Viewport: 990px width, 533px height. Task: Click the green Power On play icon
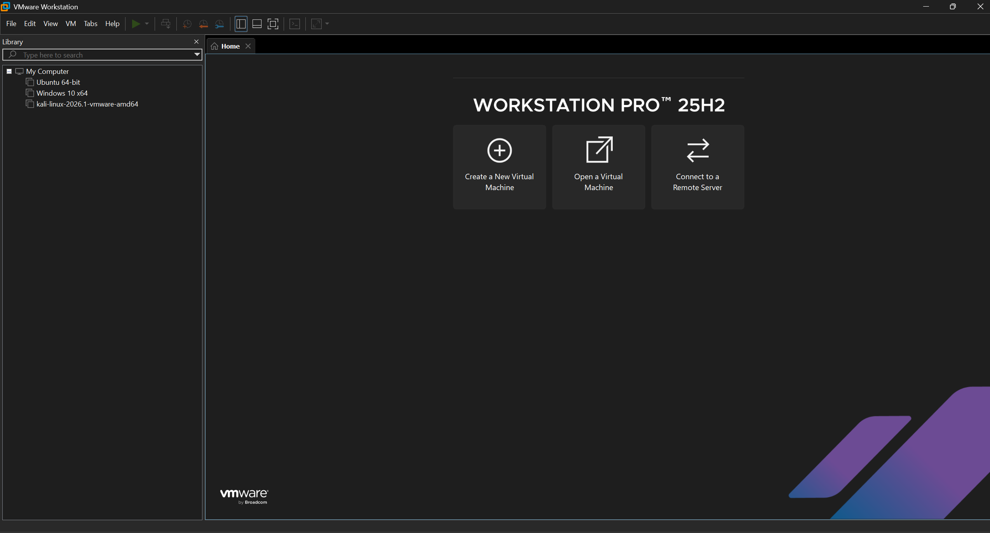click(x=136, y=24)
